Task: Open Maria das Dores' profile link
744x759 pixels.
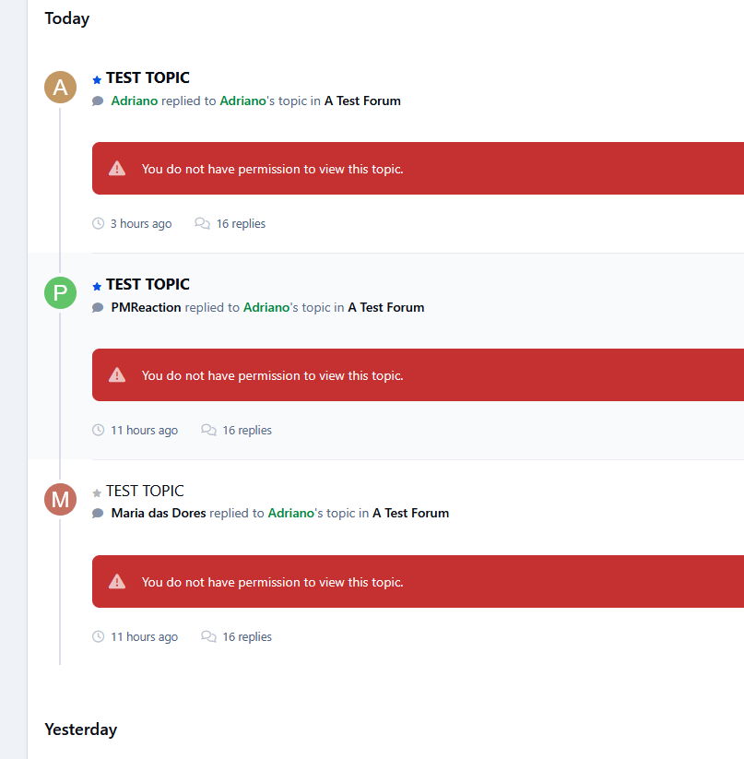Action: tap(159, 513)
